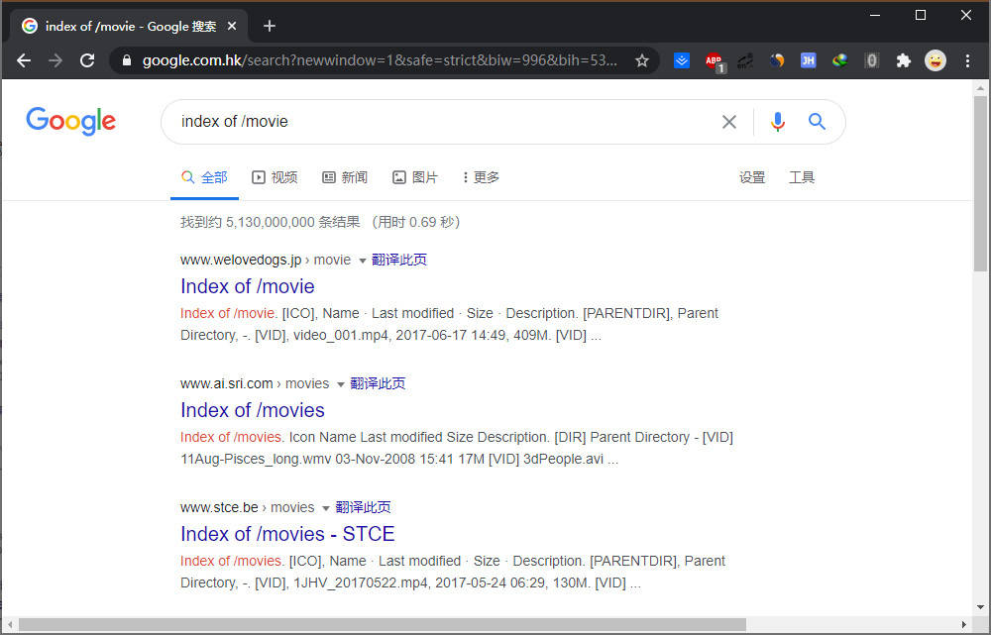
Task: Switch to the 图片 results tab
Action: [414, 177]
